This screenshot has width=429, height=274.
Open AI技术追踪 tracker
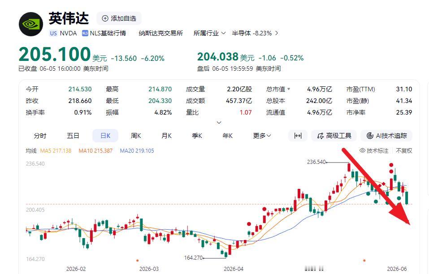pyautogui.click(x=386, y=136)
